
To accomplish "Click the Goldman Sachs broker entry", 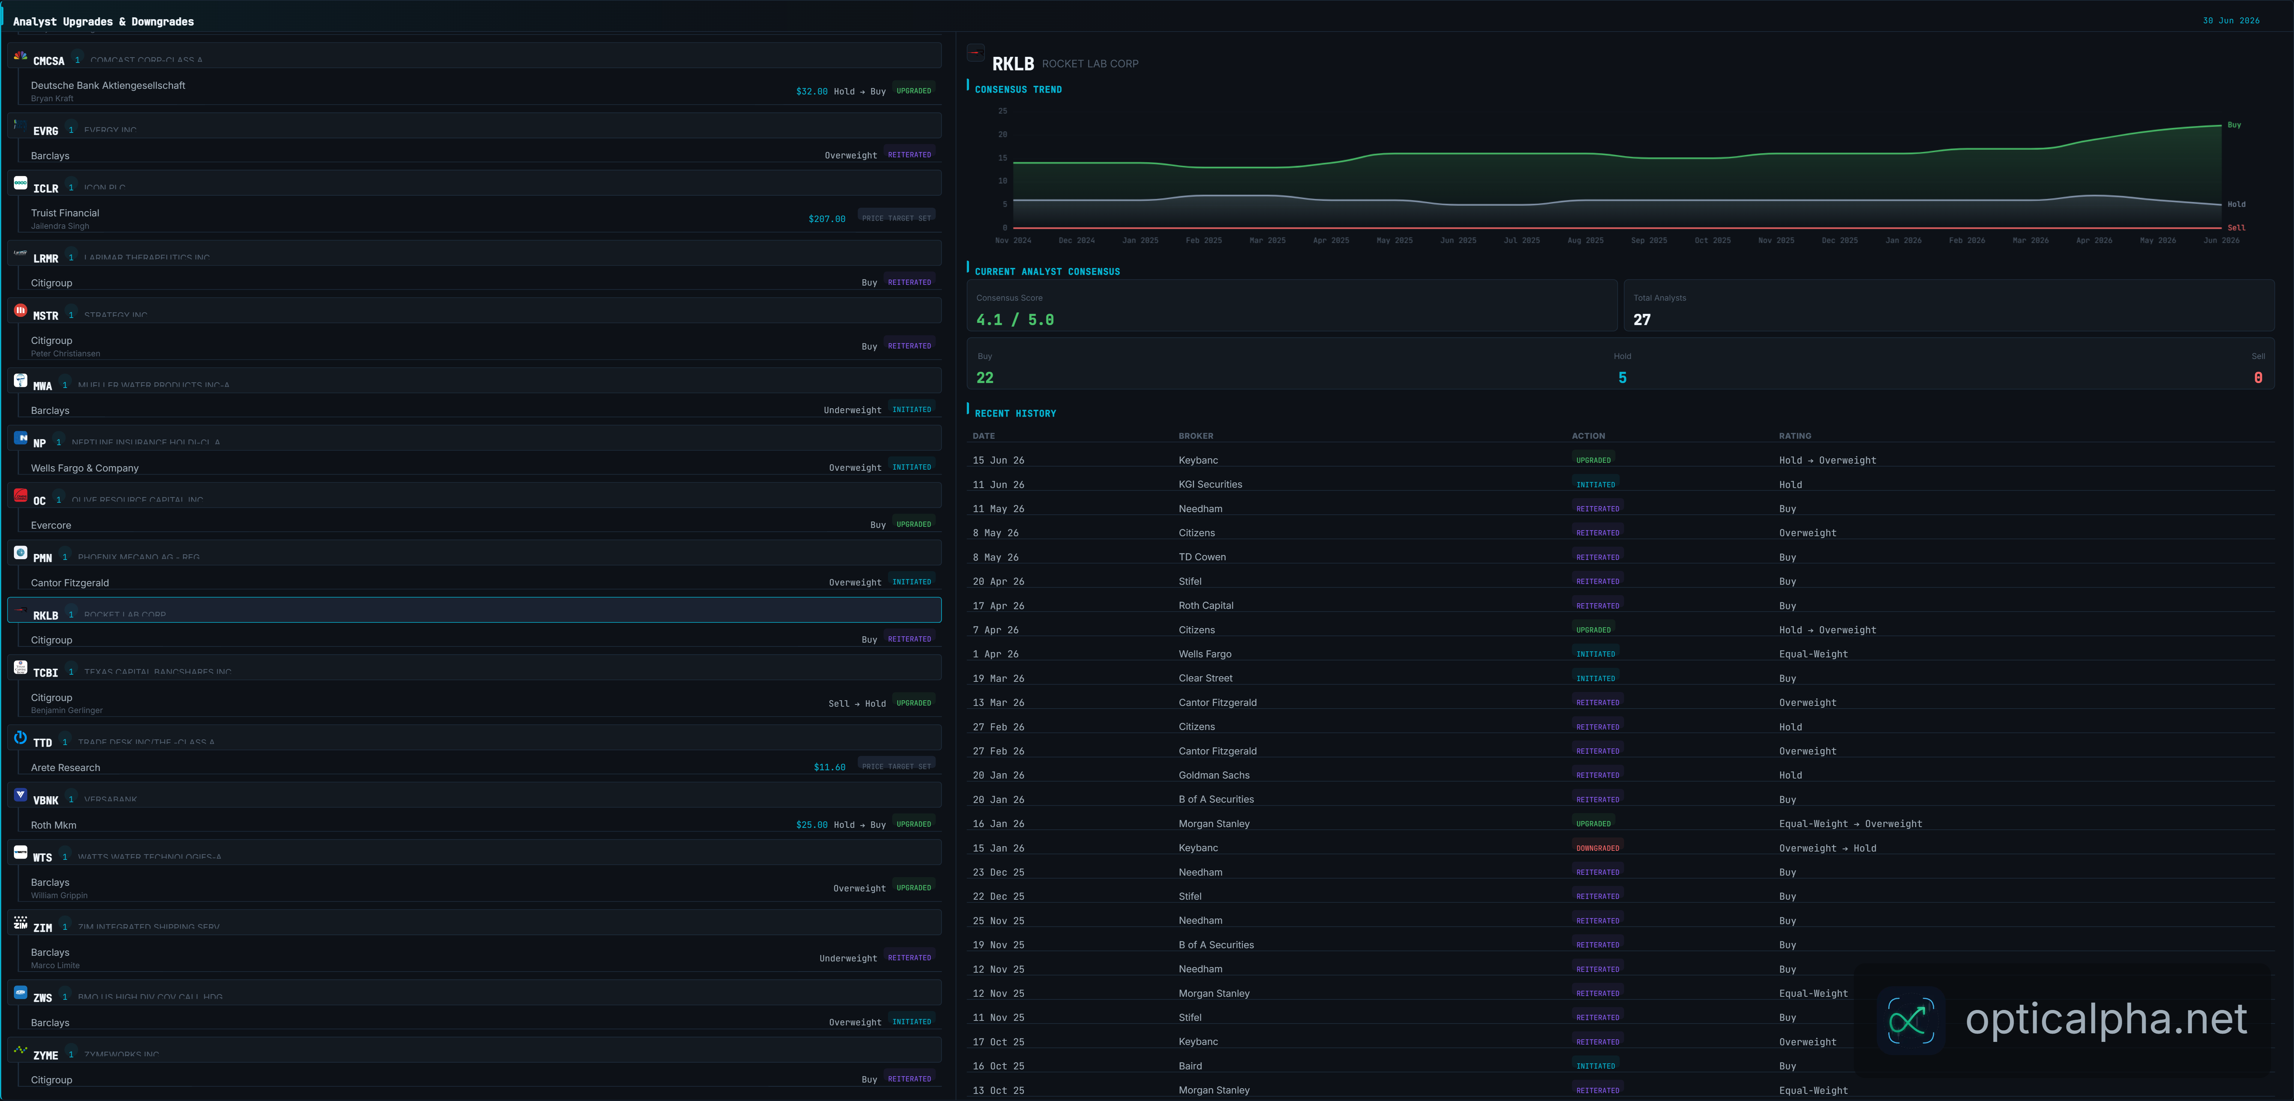I will [x=1214, y=776].
